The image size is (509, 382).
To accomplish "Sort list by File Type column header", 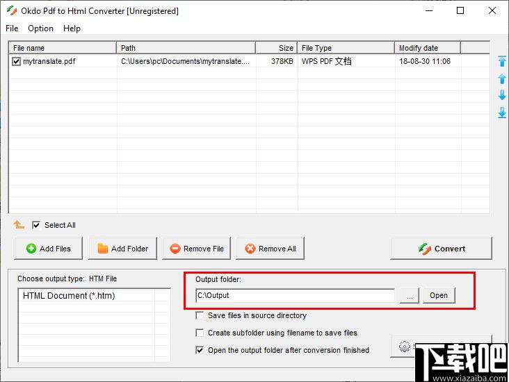I will [346, 48].
